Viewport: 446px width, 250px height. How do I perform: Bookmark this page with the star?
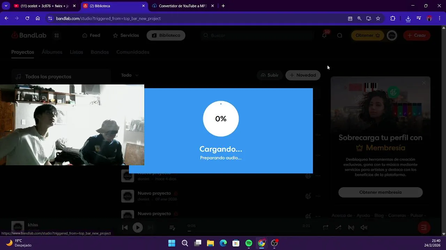pyautogui.click(x=378, y=18)
